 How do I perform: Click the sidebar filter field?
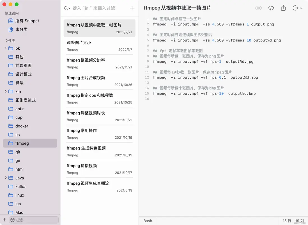click(34, 220)
